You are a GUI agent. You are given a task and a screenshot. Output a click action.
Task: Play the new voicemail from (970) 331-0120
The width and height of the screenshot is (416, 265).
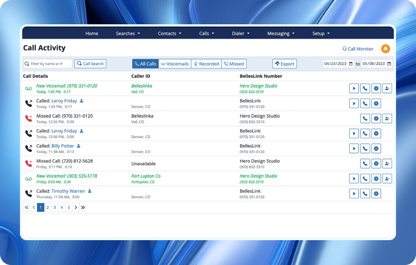[354, 88]
